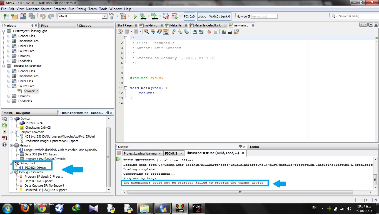Click Hold in Reset toolbar icon
Image resolution: width=379 pixels, height=215 pixels.
coord(166,16)
